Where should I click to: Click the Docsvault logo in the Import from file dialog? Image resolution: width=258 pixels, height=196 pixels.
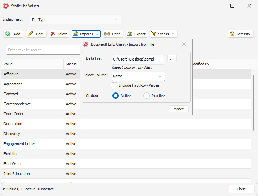coord(86,44)
